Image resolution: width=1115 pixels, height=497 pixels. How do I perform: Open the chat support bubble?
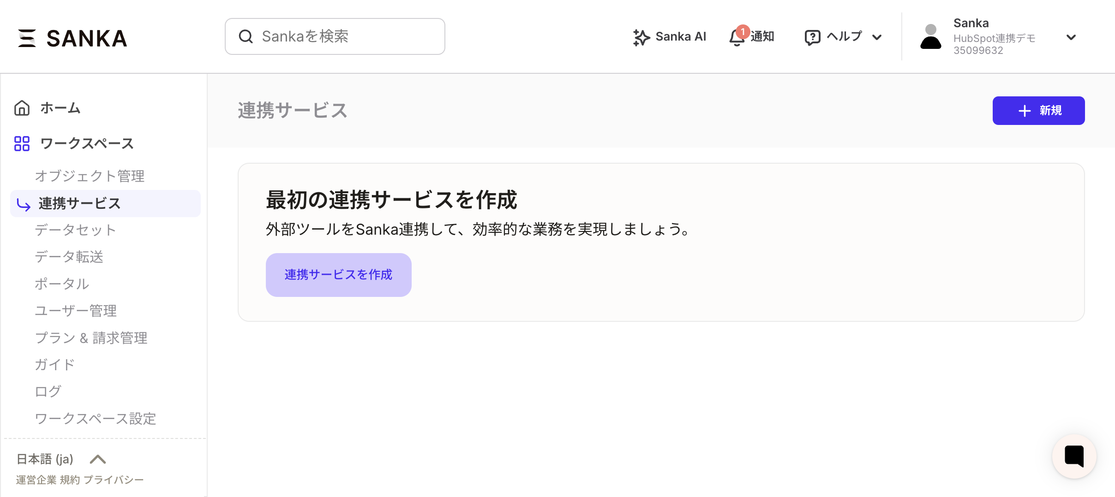(1074, 456)
